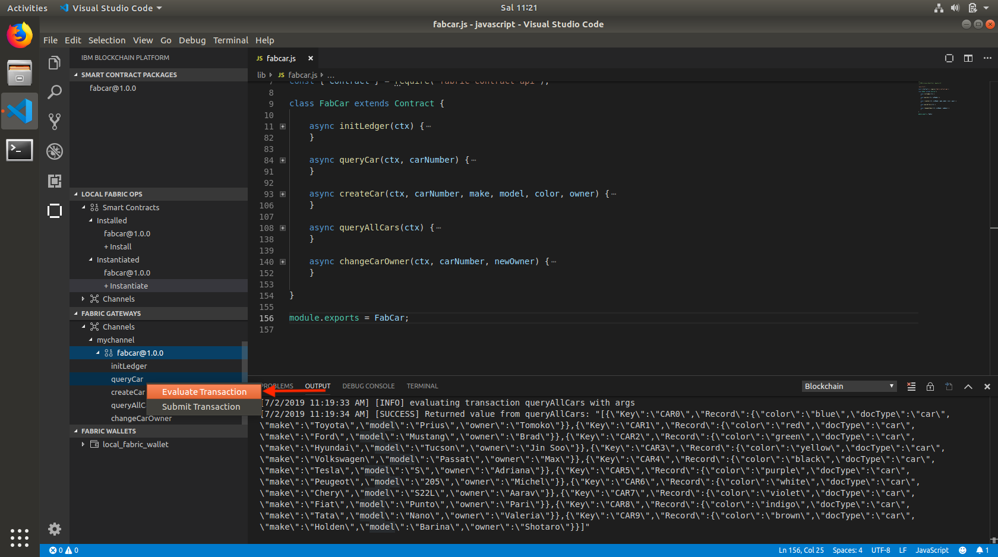Open notifications bell in status bar
This screenshot has height=557, width=998.
[982, 550]
